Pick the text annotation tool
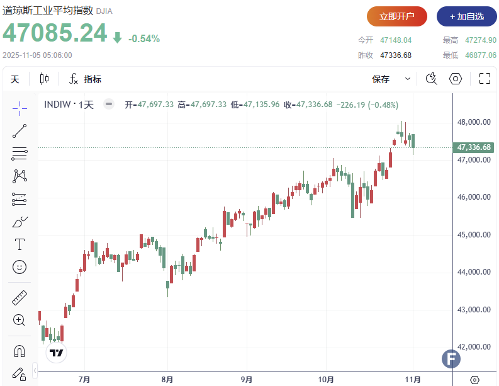This screenshot has height=386, width=499. [x=20, y=244]
